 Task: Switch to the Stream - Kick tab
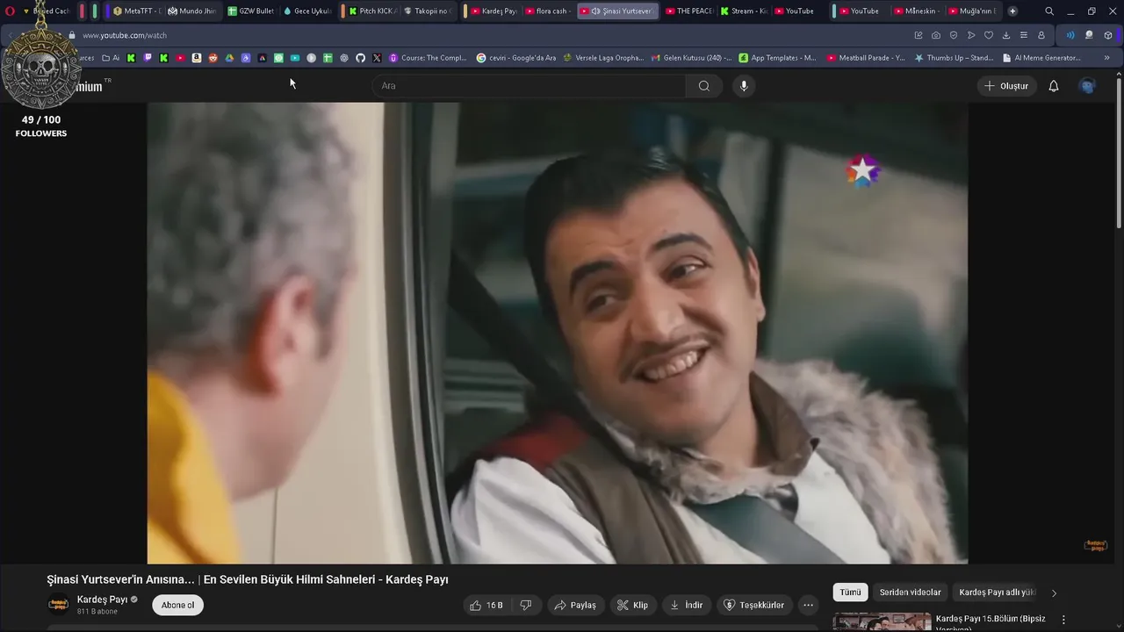tap(744, 11)
